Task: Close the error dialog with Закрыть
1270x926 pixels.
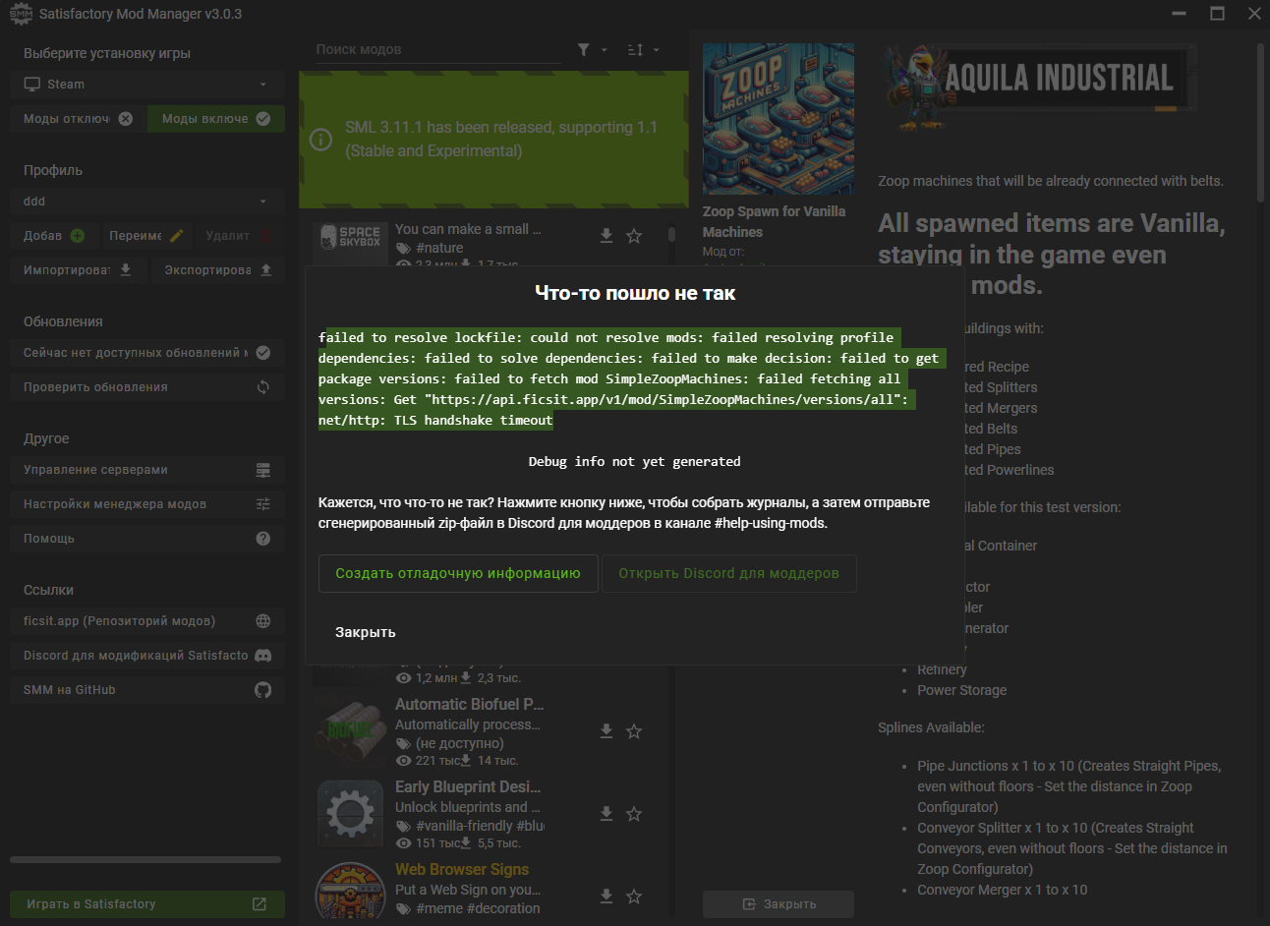Action: tap(366, 632)
